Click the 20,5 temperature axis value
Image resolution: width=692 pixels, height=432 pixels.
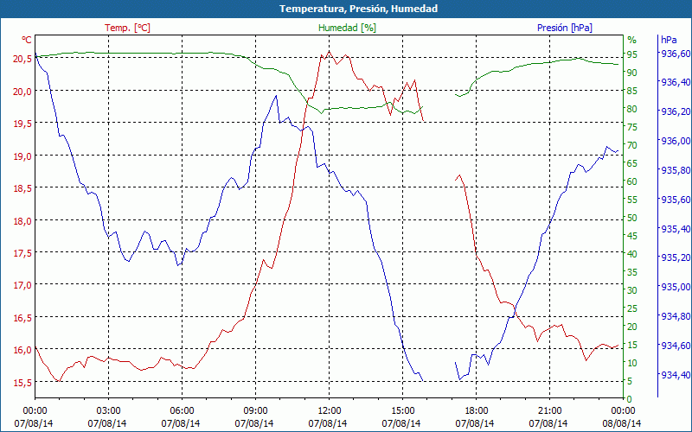pos(22,59)
